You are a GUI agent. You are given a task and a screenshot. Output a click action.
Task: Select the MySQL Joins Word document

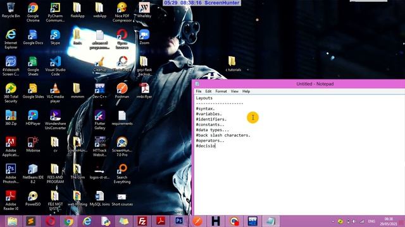[x=100, y=199]
